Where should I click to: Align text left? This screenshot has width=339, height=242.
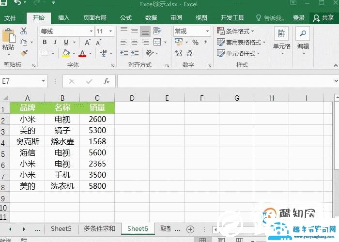[x=124, y=42]
